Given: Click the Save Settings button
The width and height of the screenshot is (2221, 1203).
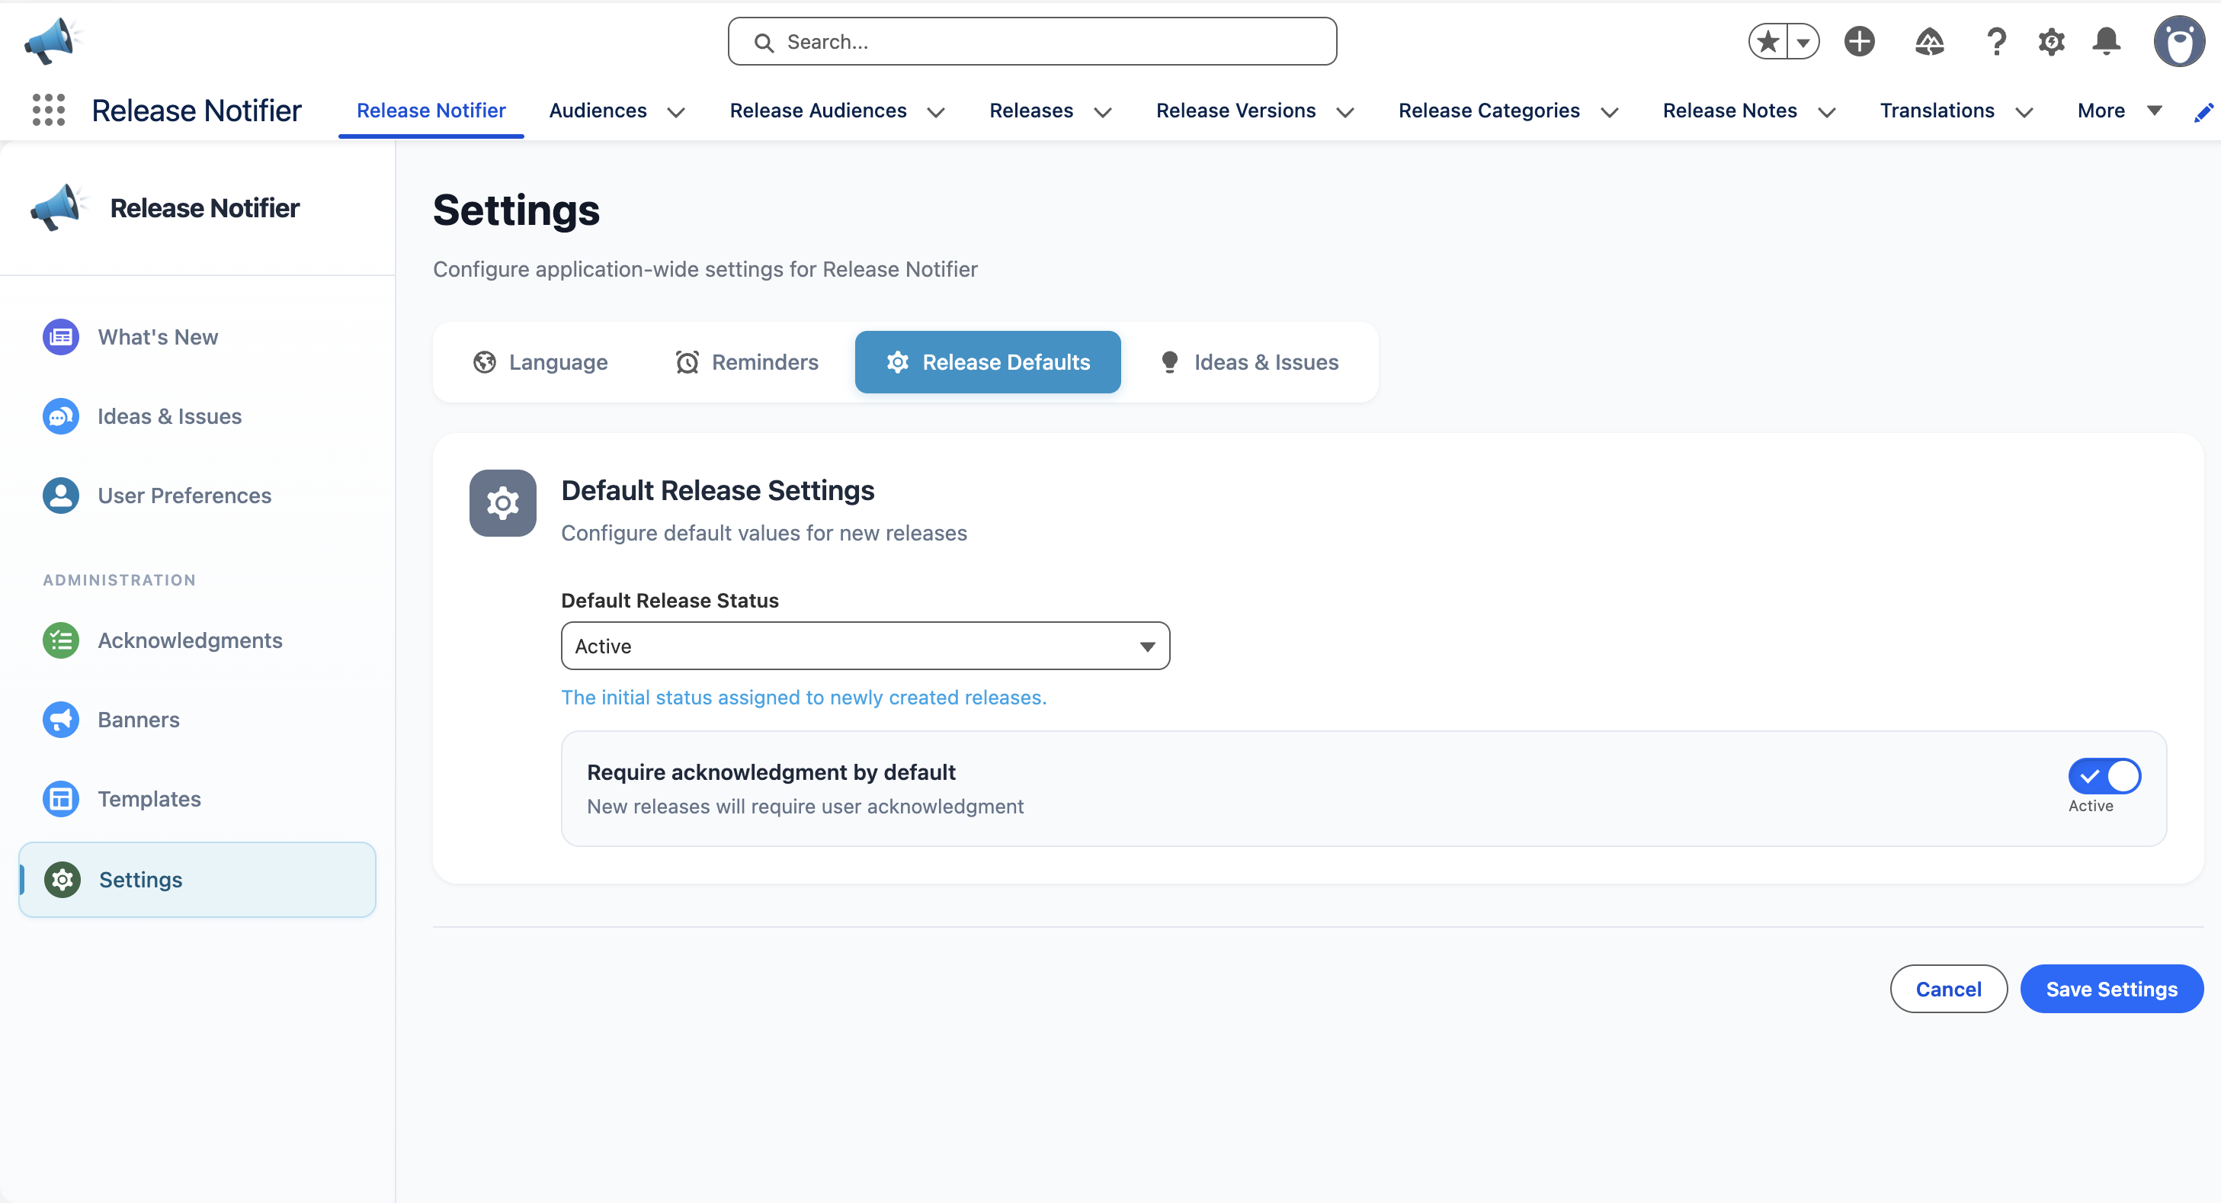Looking at the screenshot, I should click(x=2111, y=989).
